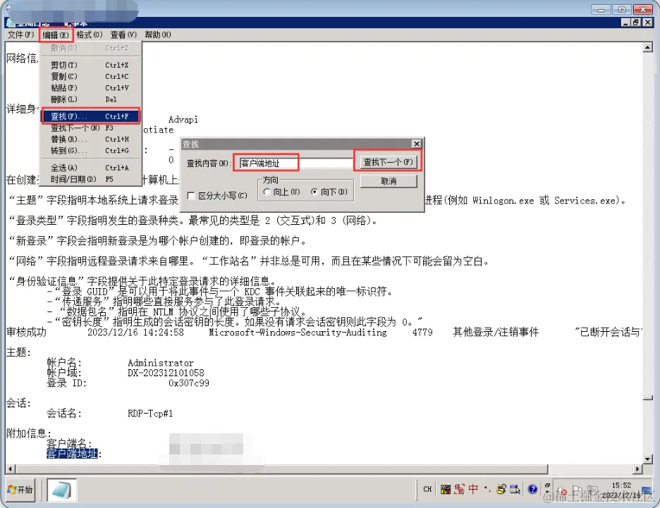Click highlighted 客户端地址 text
The height and width of the screenshot is (508, 660).
pyautogui.click(x=72, y=454)
